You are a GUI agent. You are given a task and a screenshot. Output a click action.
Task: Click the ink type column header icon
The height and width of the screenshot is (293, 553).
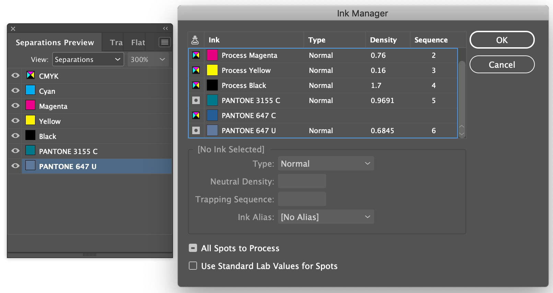coord(195,40)
